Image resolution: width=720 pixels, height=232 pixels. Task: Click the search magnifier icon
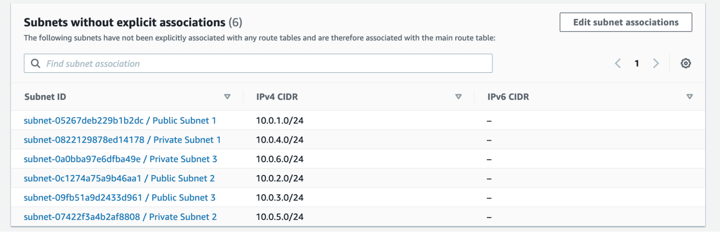pyautogui.click(x=35, y=64)
